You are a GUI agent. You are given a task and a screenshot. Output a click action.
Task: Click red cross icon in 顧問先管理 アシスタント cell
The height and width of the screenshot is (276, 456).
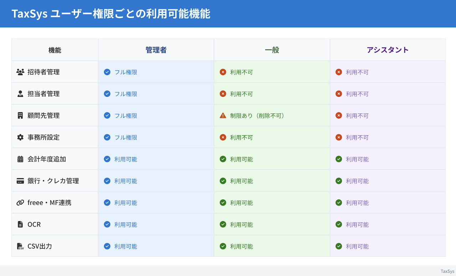pyautogui.click(x=339, y=115)
